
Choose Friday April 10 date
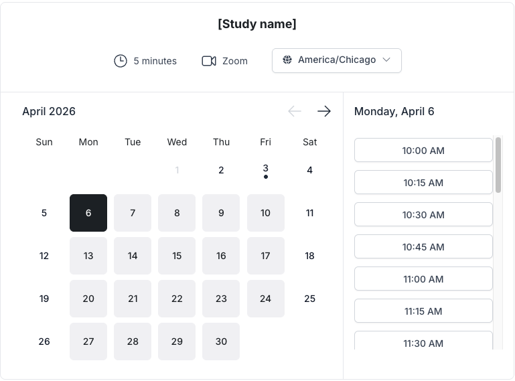266,213
